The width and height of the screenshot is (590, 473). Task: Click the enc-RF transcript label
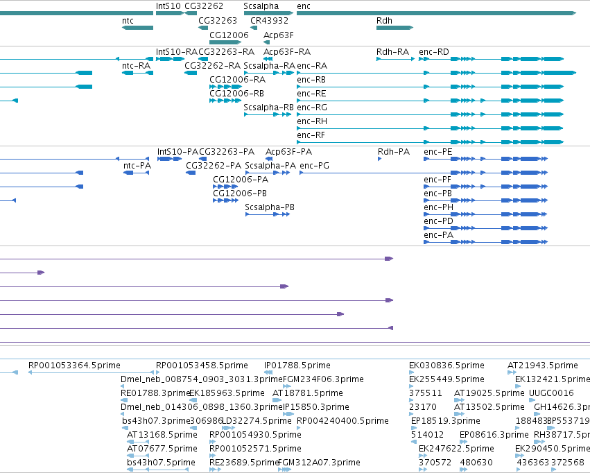pyautogui.click(x=311, y=135)
